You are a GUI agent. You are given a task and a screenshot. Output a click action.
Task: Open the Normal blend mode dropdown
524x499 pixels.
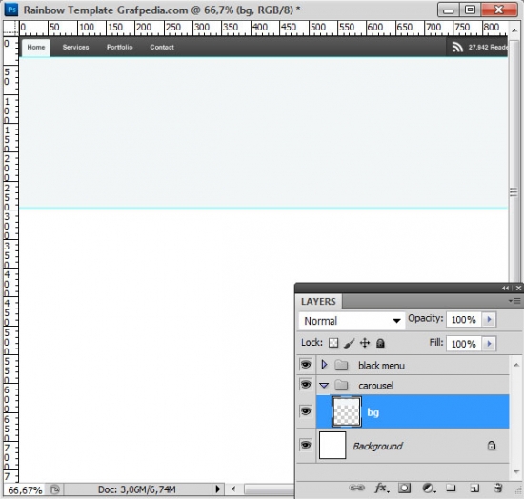pyautogui.click(x=352, y=321)
